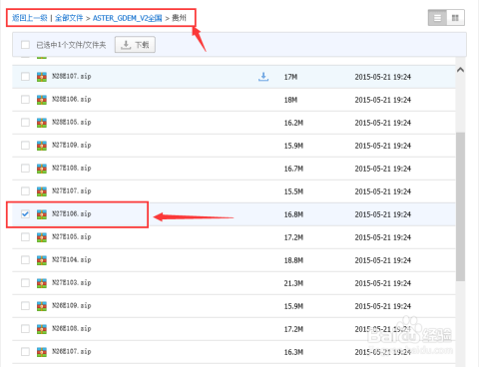
Task: Click the N26E109.zip archive icon
Action: click(x=42, y=306)
